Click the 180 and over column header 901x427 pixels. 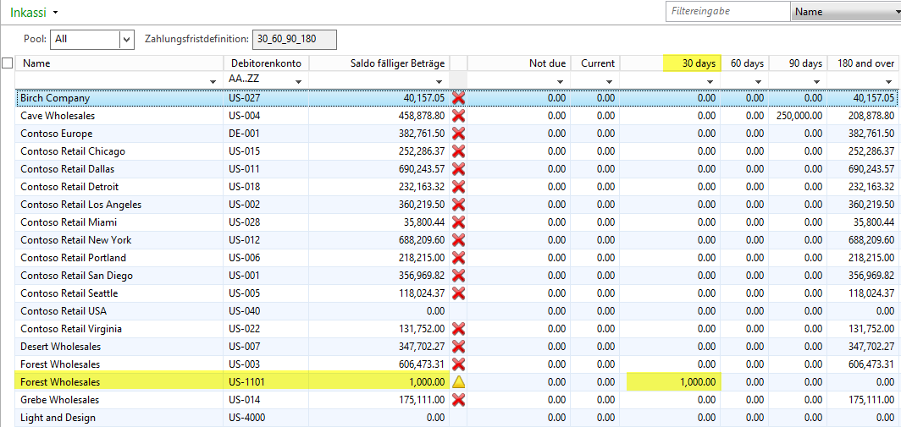click(x=865, y=63)
